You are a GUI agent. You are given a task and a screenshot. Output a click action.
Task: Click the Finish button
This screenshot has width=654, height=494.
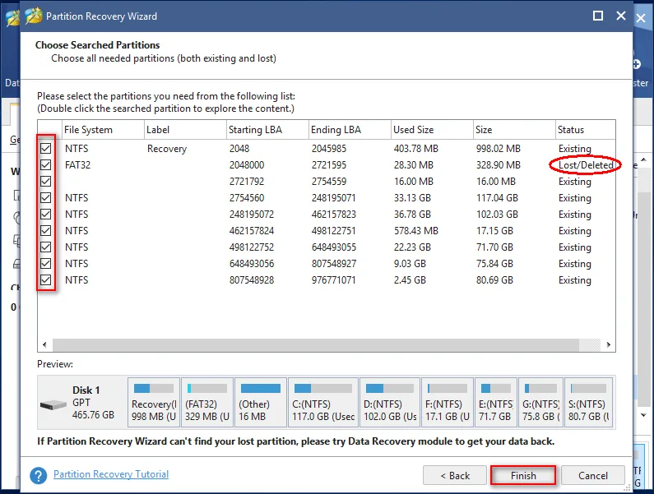523,475
